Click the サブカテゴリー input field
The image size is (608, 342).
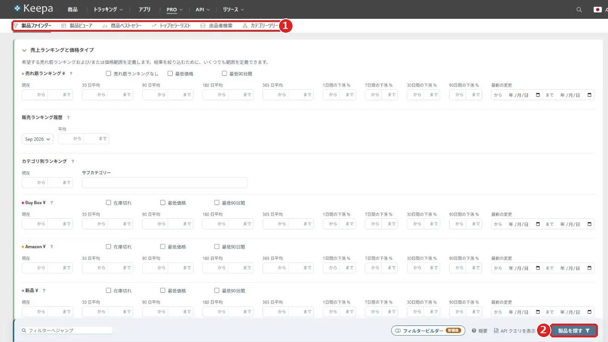164,182
